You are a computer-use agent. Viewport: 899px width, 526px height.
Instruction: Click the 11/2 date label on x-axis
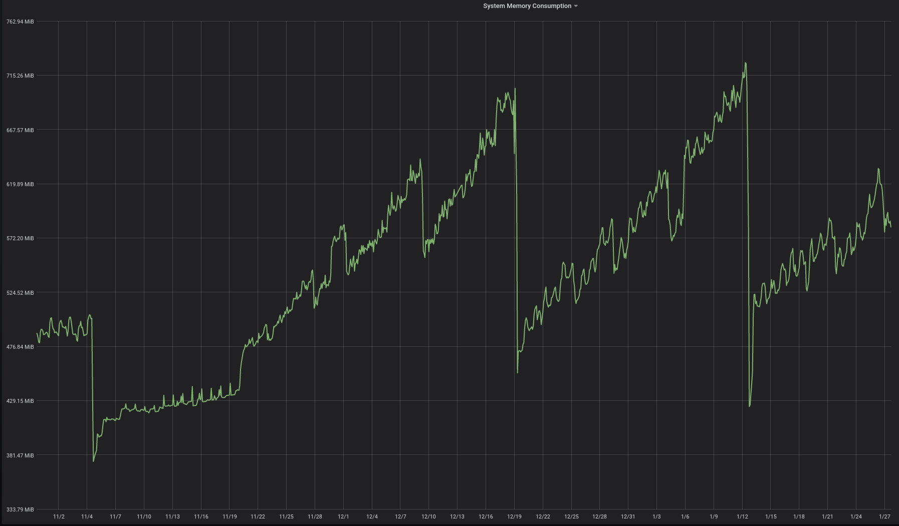(59, 516)
